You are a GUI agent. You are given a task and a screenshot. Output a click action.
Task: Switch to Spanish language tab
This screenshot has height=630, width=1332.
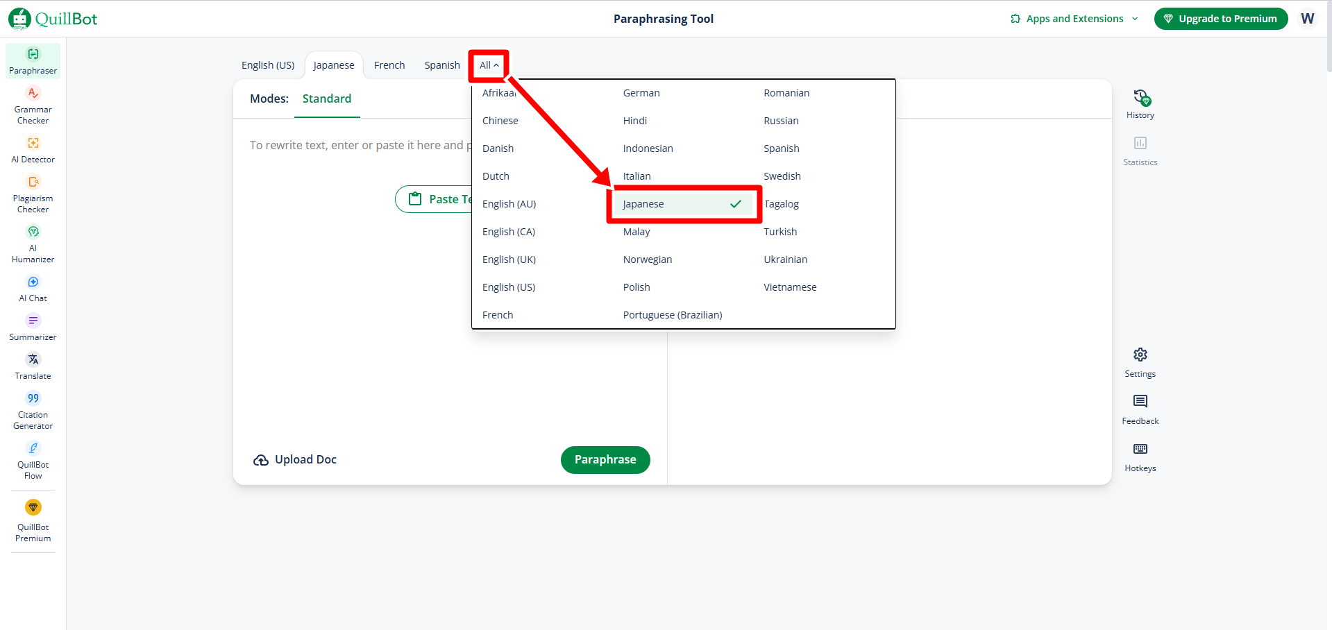[x=442, y=65]
